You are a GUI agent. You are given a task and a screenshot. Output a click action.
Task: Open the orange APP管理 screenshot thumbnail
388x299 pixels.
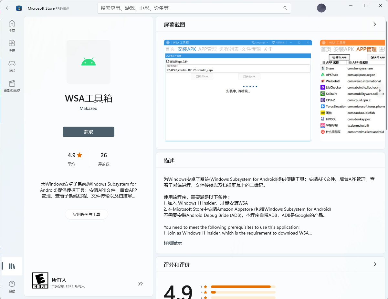pyautogui.click(x=352, y=90)
